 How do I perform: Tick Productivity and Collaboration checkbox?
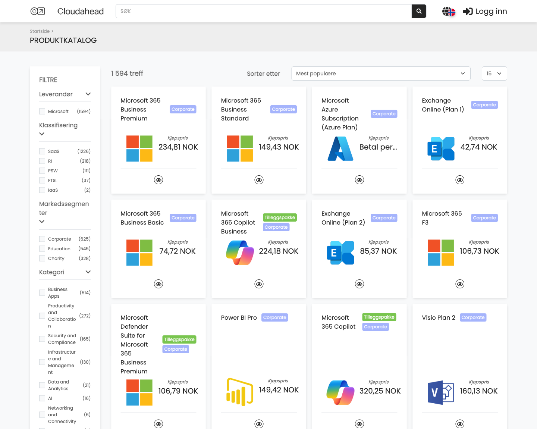tap(42, 316)
